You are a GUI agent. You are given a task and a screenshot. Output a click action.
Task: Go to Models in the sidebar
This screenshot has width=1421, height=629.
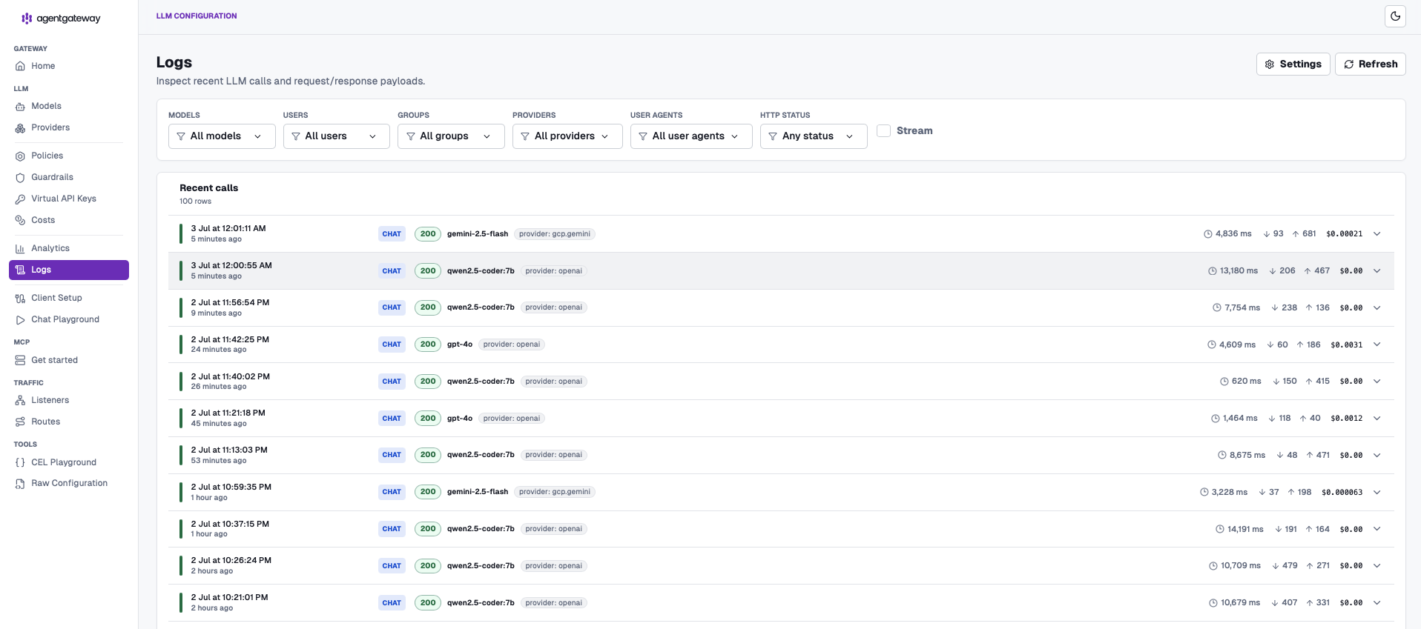[69, 106]
